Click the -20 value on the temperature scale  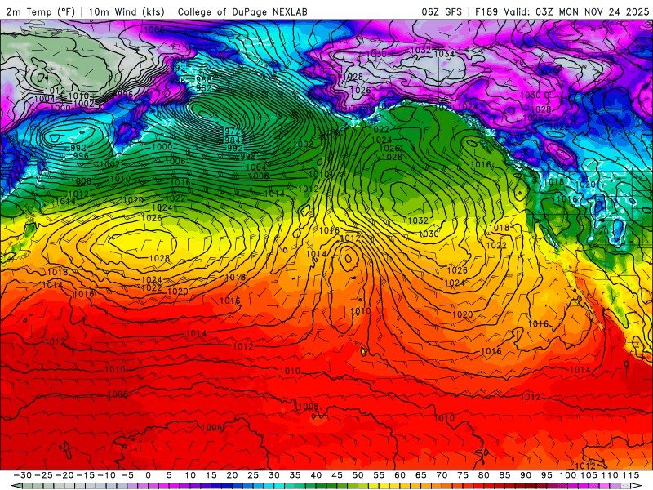tap(64, 475)
